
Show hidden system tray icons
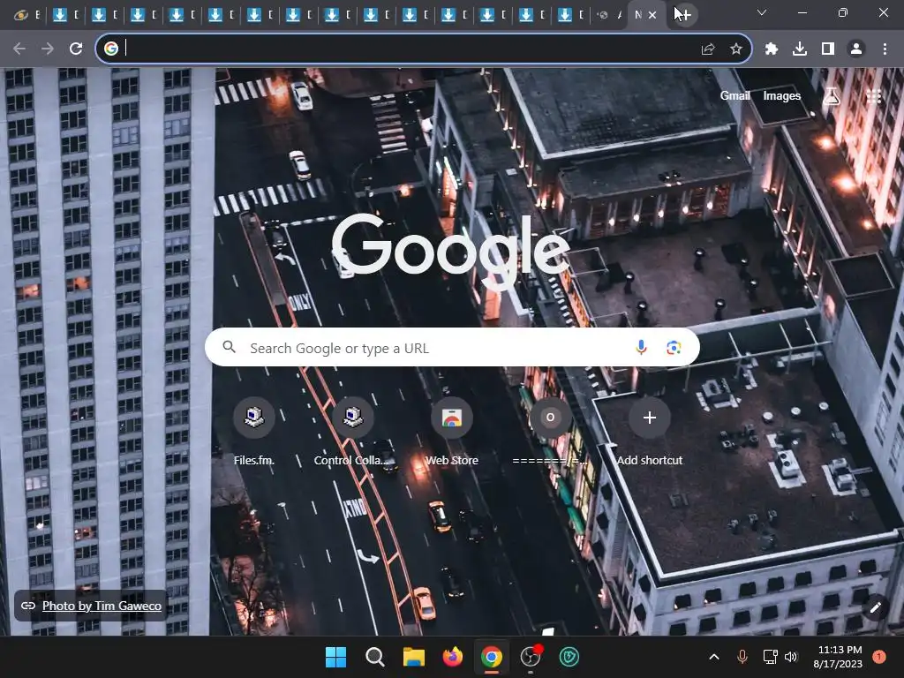point(713,657)
